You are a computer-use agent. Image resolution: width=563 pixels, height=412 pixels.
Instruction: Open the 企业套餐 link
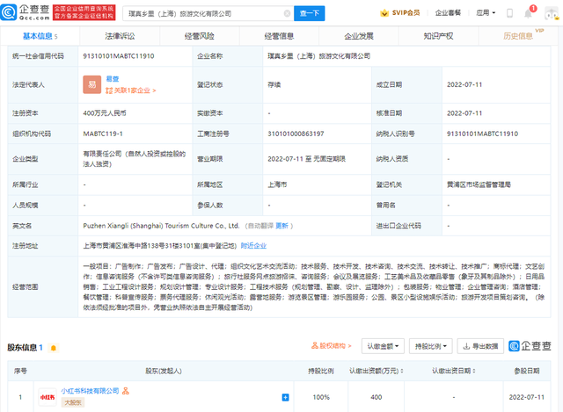448,13
